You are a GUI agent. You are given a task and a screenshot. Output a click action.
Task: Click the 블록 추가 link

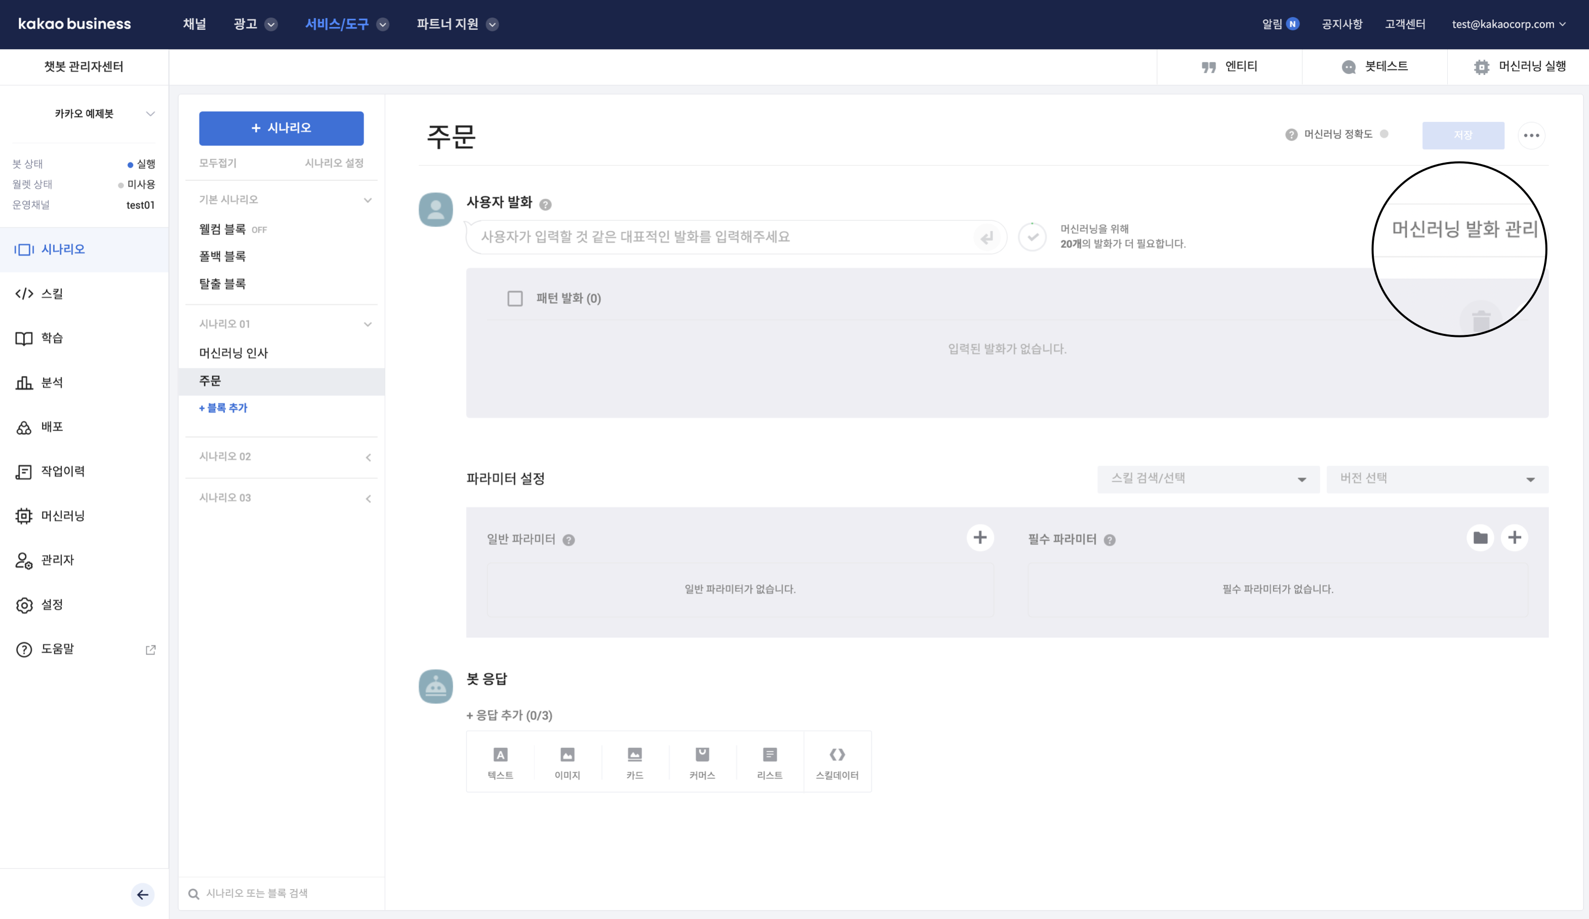pyautogui.click(x=224, y=408)
